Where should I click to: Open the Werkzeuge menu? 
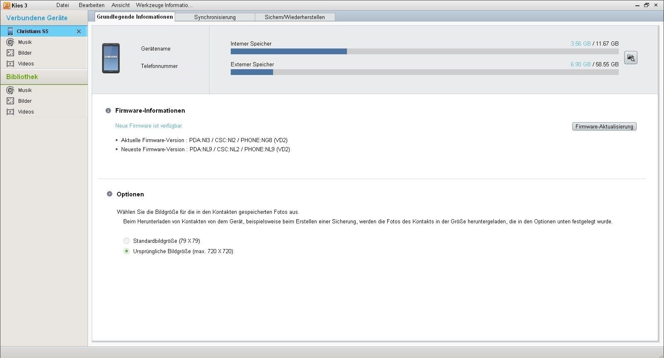pos(149,5)
